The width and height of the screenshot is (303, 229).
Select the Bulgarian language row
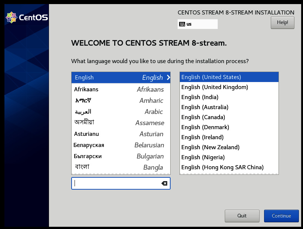(121, 156)
